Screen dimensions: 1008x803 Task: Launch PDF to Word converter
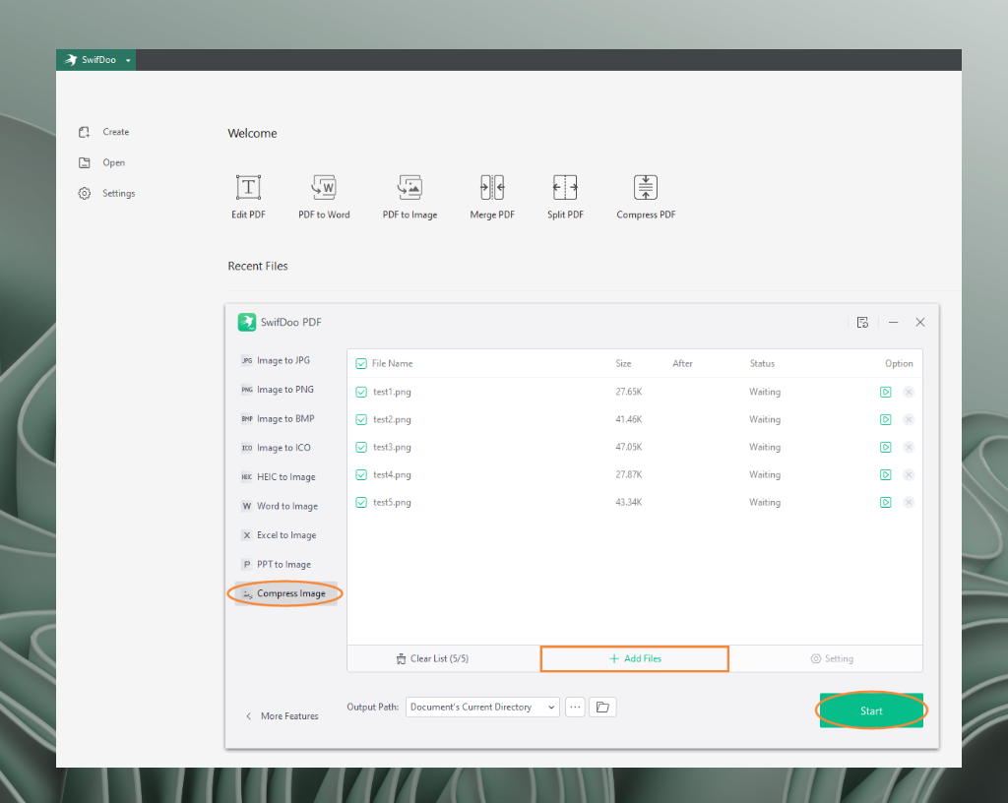[324, 197]
